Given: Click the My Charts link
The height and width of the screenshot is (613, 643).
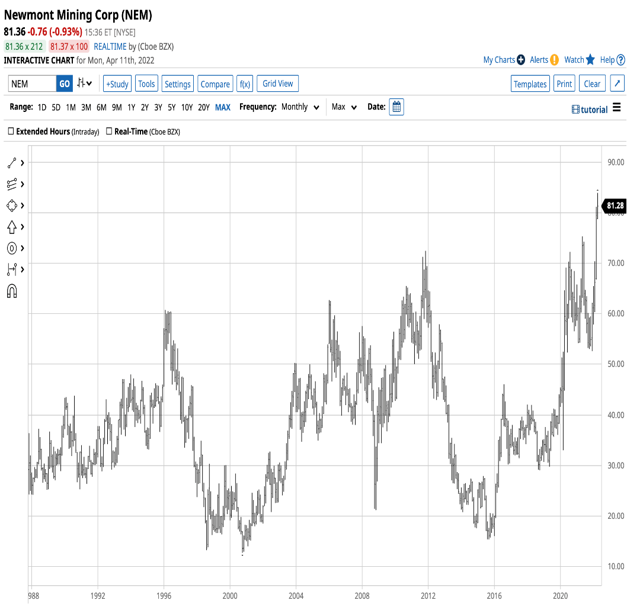Looking at the screenshot, I should click(499, 60).
